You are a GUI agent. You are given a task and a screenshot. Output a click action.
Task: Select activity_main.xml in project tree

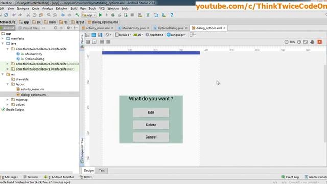pos(33,89)
